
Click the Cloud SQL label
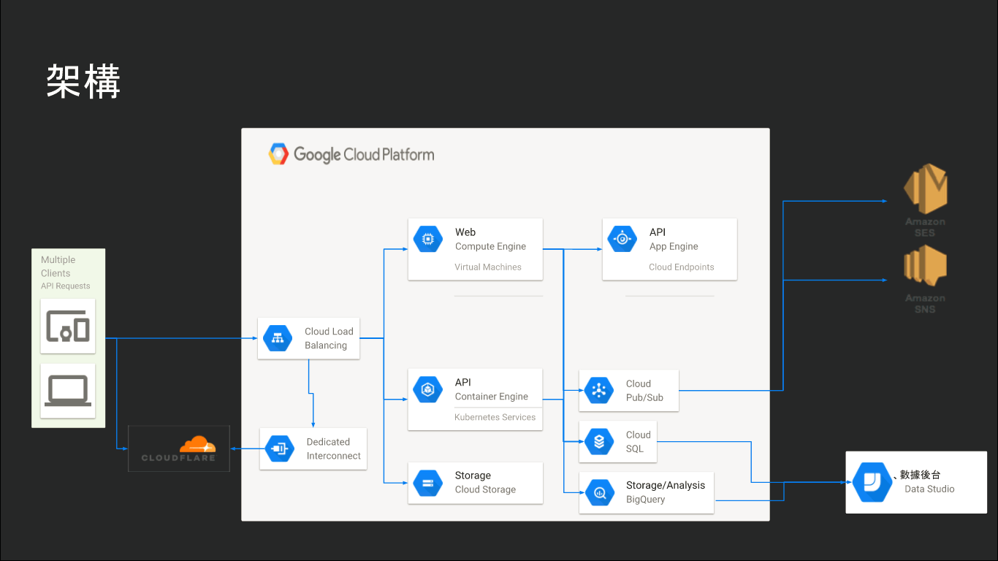click(639, 441)
